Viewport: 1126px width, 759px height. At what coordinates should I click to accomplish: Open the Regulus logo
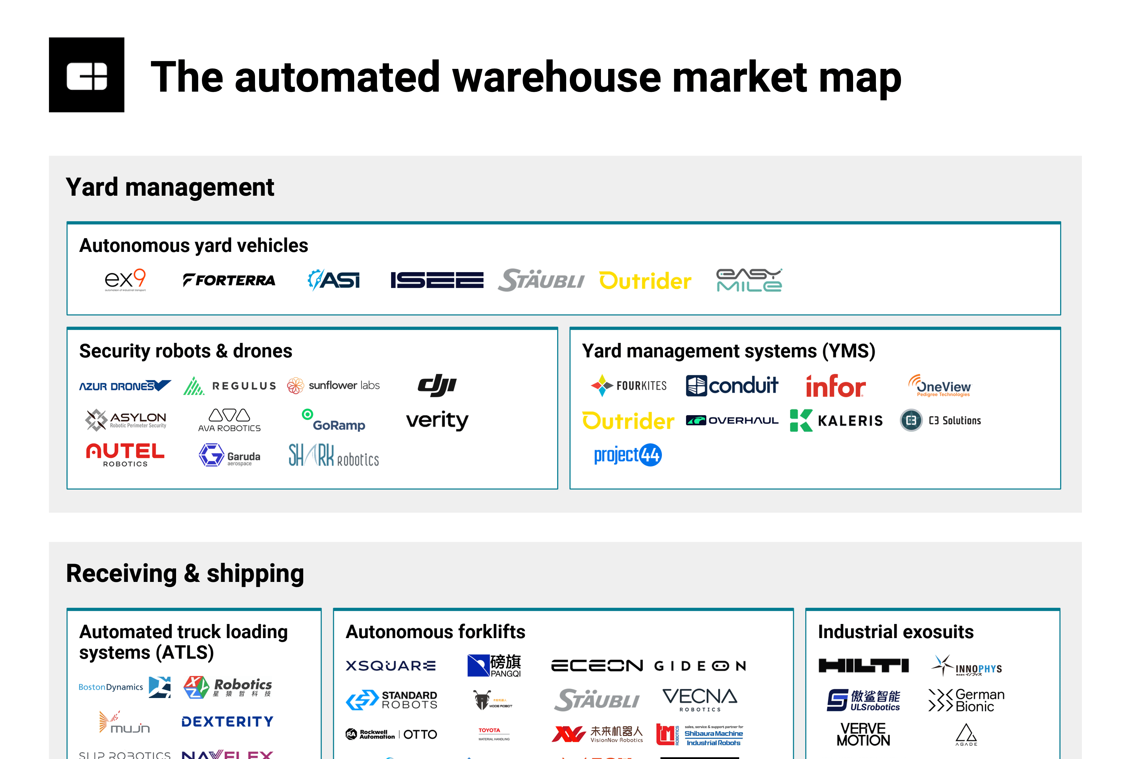[229, 386]
